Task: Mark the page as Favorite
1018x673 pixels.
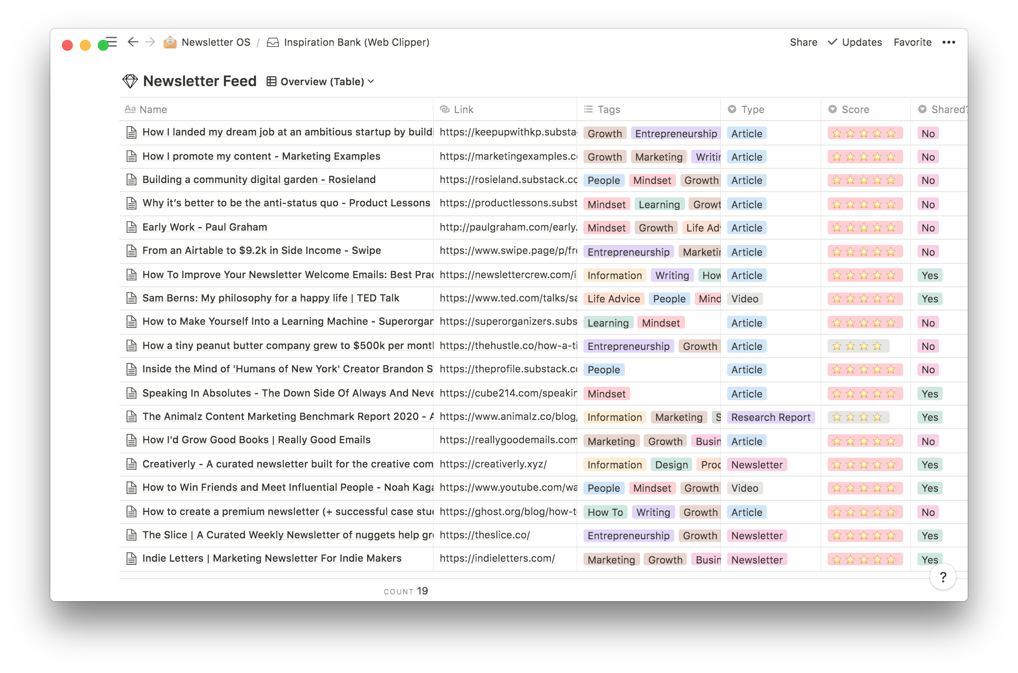Action: (913, 42)
